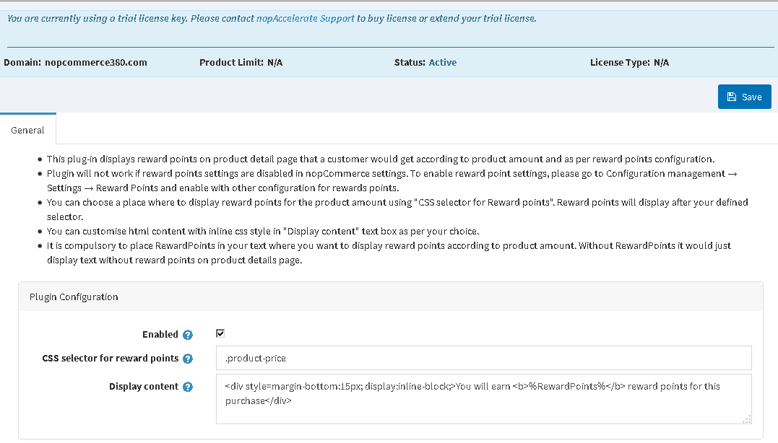This screenshot has height=443, width=778.
Task: Click the Plugin Configuration panel header
Action: tap(74, 297)
